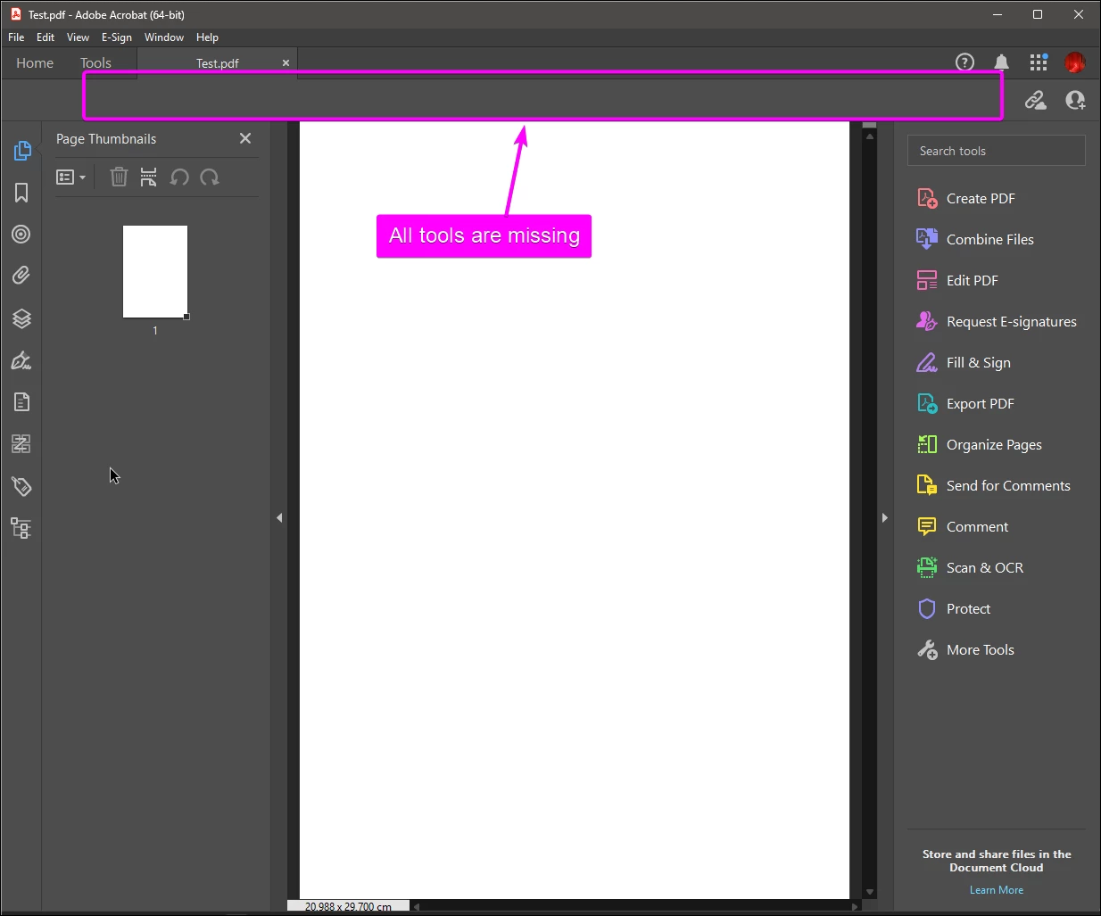Close the Test.pdf tab
Screen dimensions: 1101x916
[286, 62]
